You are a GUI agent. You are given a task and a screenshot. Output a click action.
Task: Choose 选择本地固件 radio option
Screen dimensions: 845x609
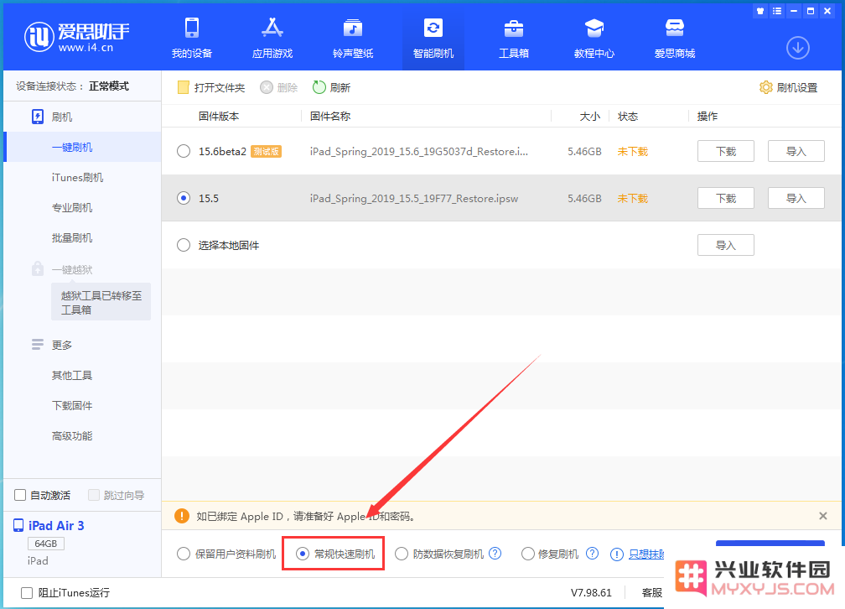click(x=184, y=245)
